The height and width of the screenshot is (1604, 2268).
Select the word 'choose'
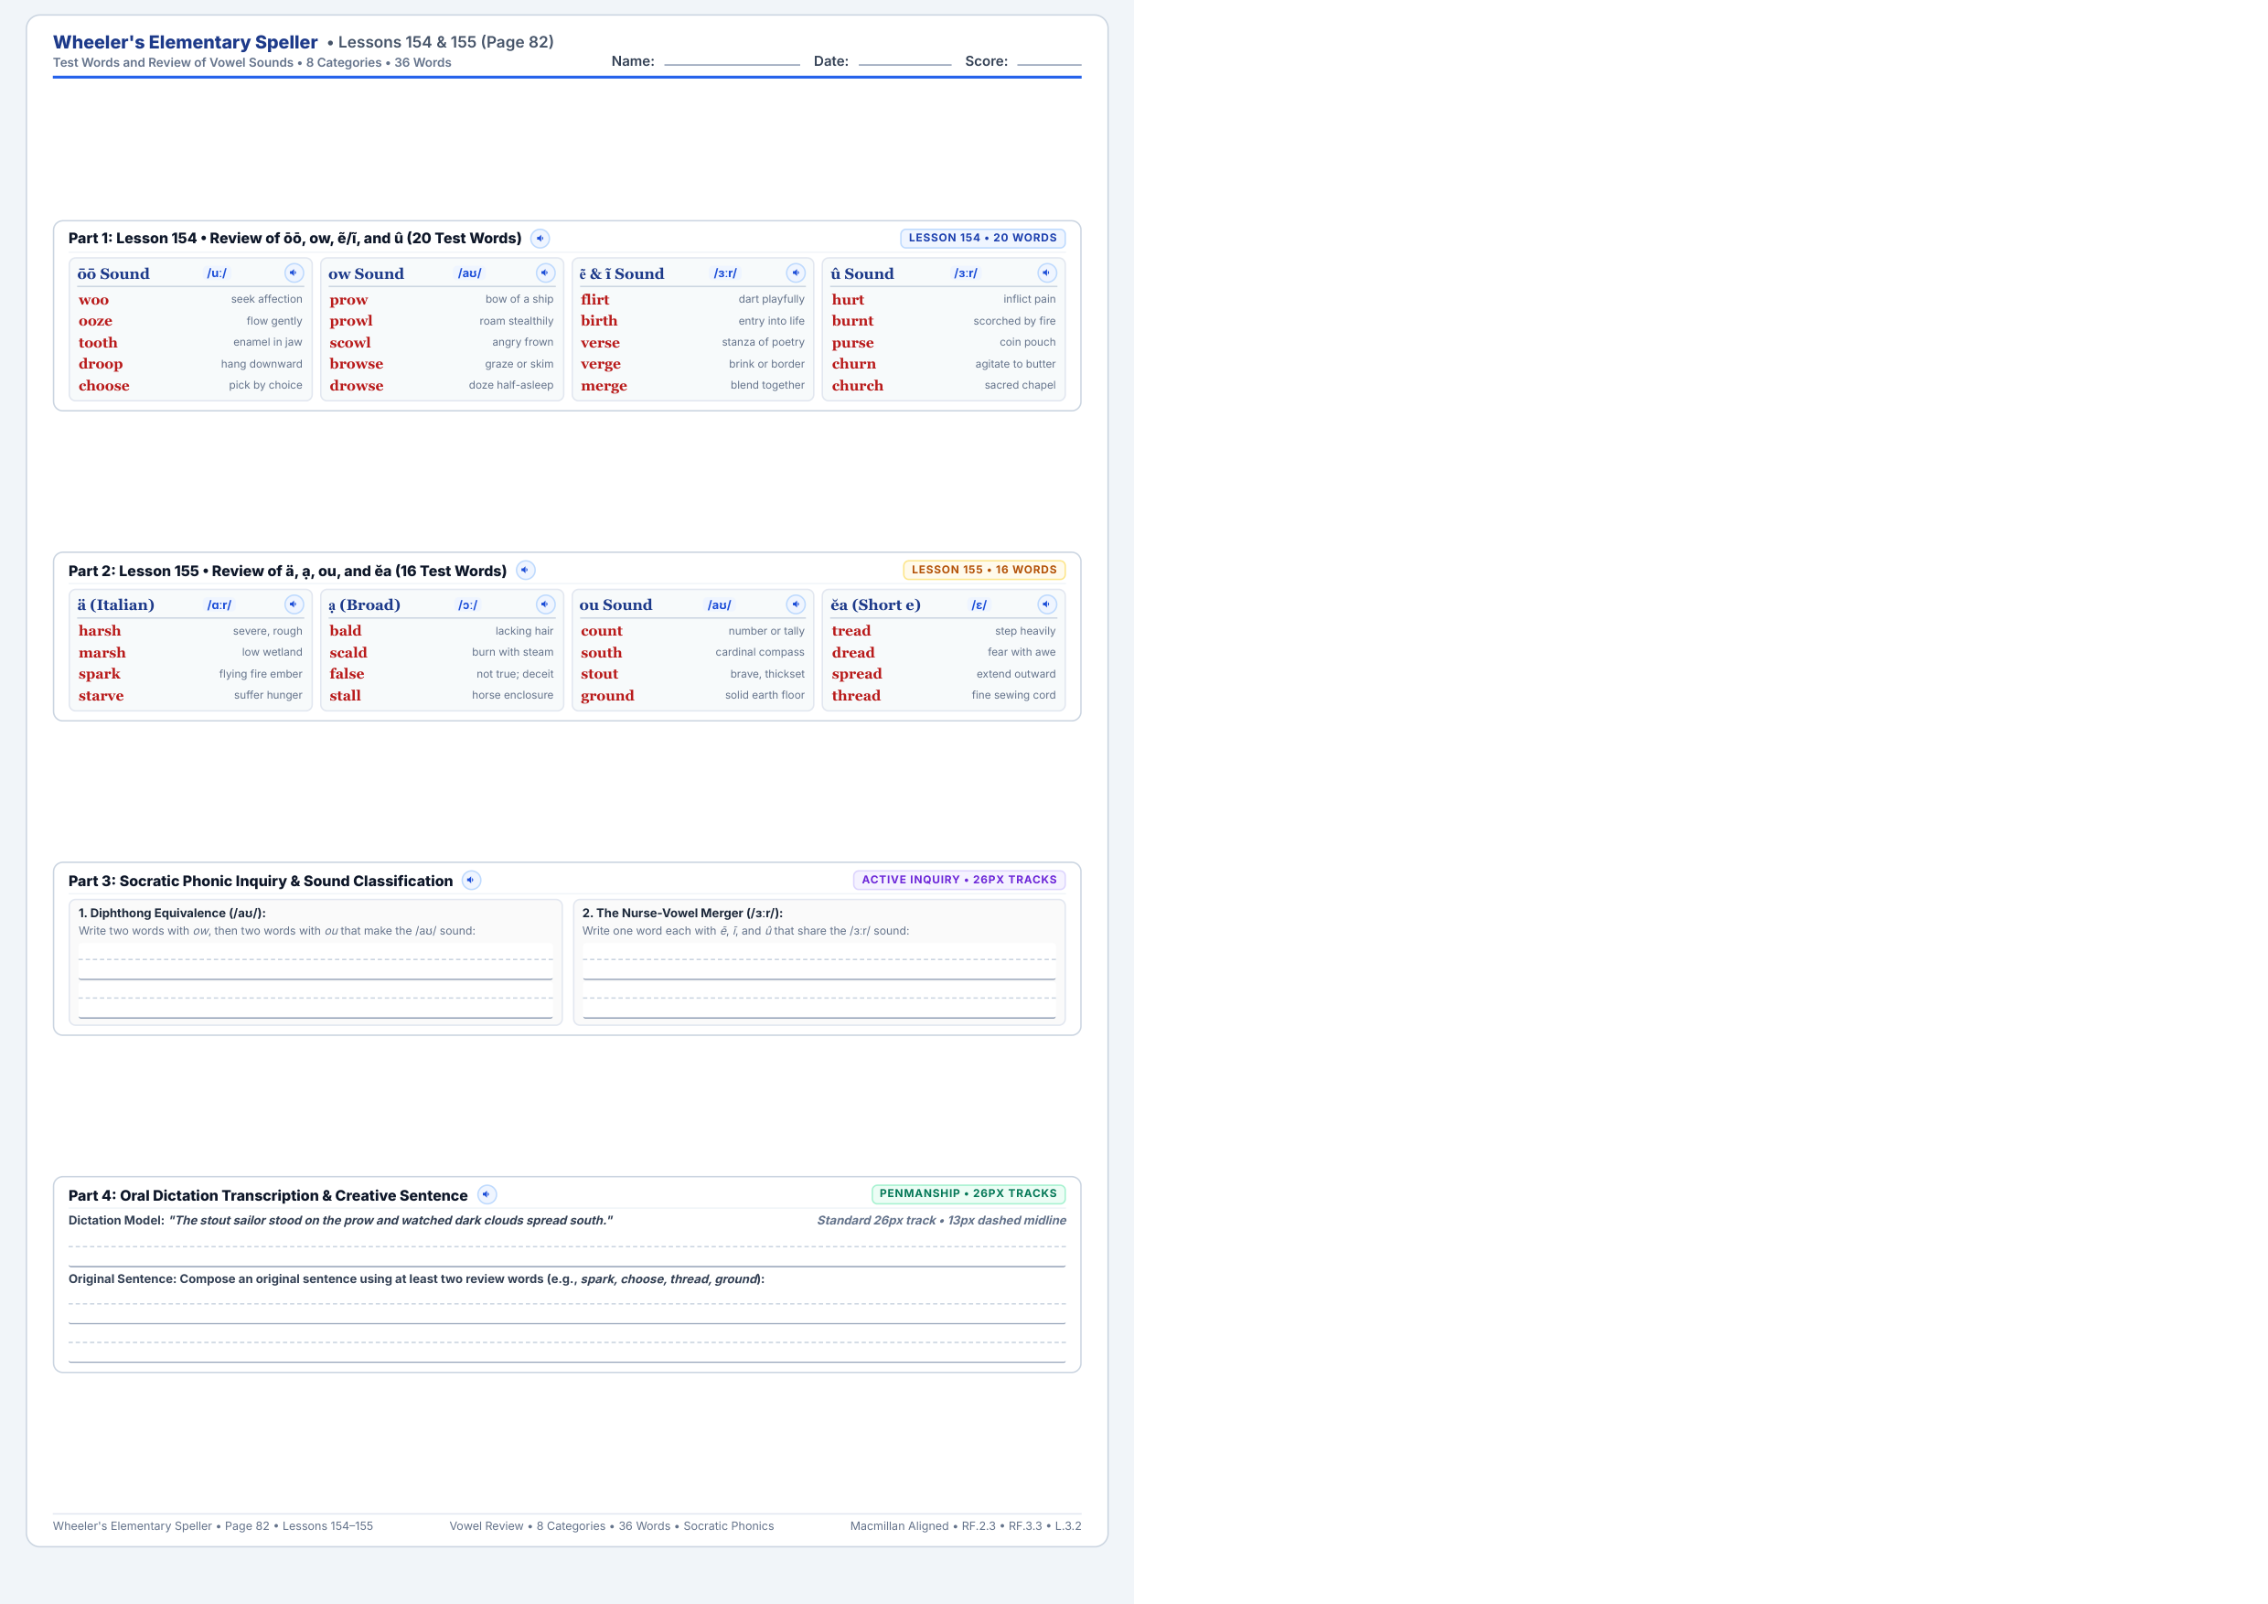103,385
